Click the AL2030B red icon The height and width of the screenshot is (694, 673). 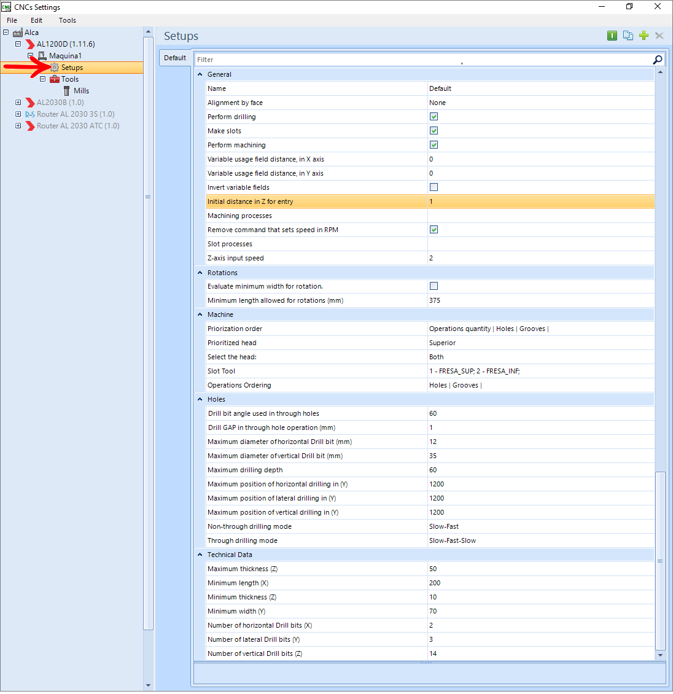click(30, 102)
